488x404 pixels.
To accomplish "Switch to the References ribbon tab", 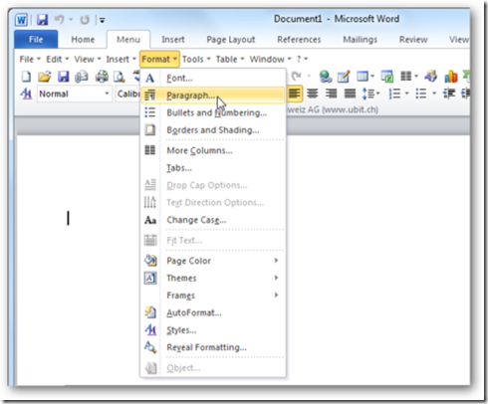I will coord(299,40).
